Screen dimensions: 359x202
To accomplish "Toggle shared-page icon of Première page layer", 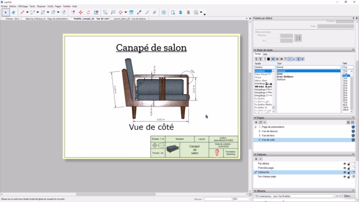I will [353, 168].
